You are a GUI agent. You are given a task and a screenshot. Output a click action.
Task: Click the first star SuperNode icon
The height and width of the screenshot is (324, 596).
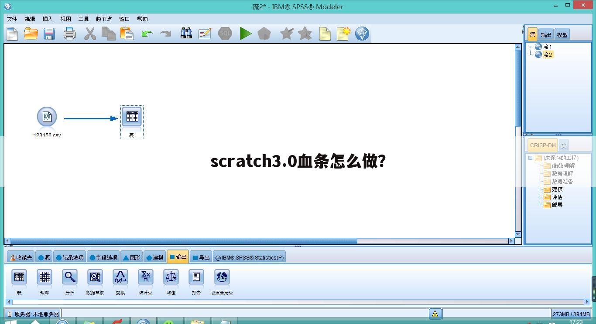(287, 34)
